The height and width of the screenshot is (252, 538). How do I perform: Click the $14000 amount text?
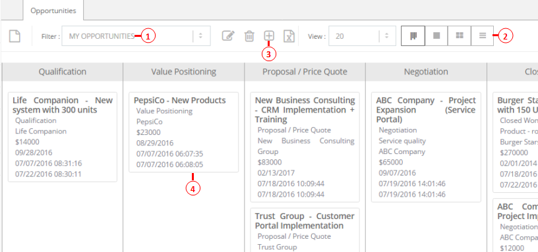pyautogui.click(x=27, y=142)
